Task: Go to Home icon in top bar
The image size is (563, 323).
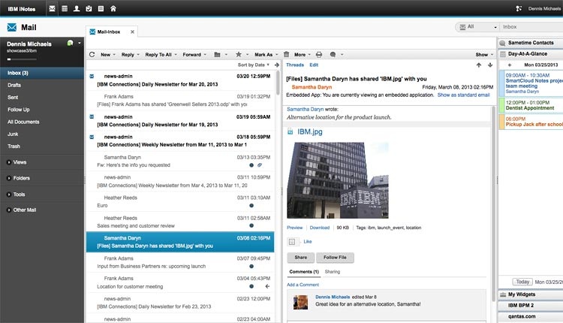Action: tap(113, 8)
